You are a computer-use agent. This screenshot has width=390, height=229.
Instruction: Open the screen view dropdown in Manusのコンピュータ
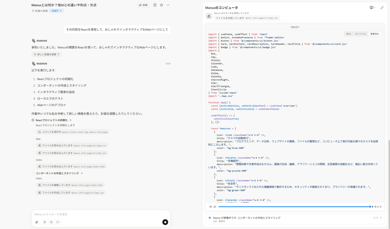pos(372,7)
